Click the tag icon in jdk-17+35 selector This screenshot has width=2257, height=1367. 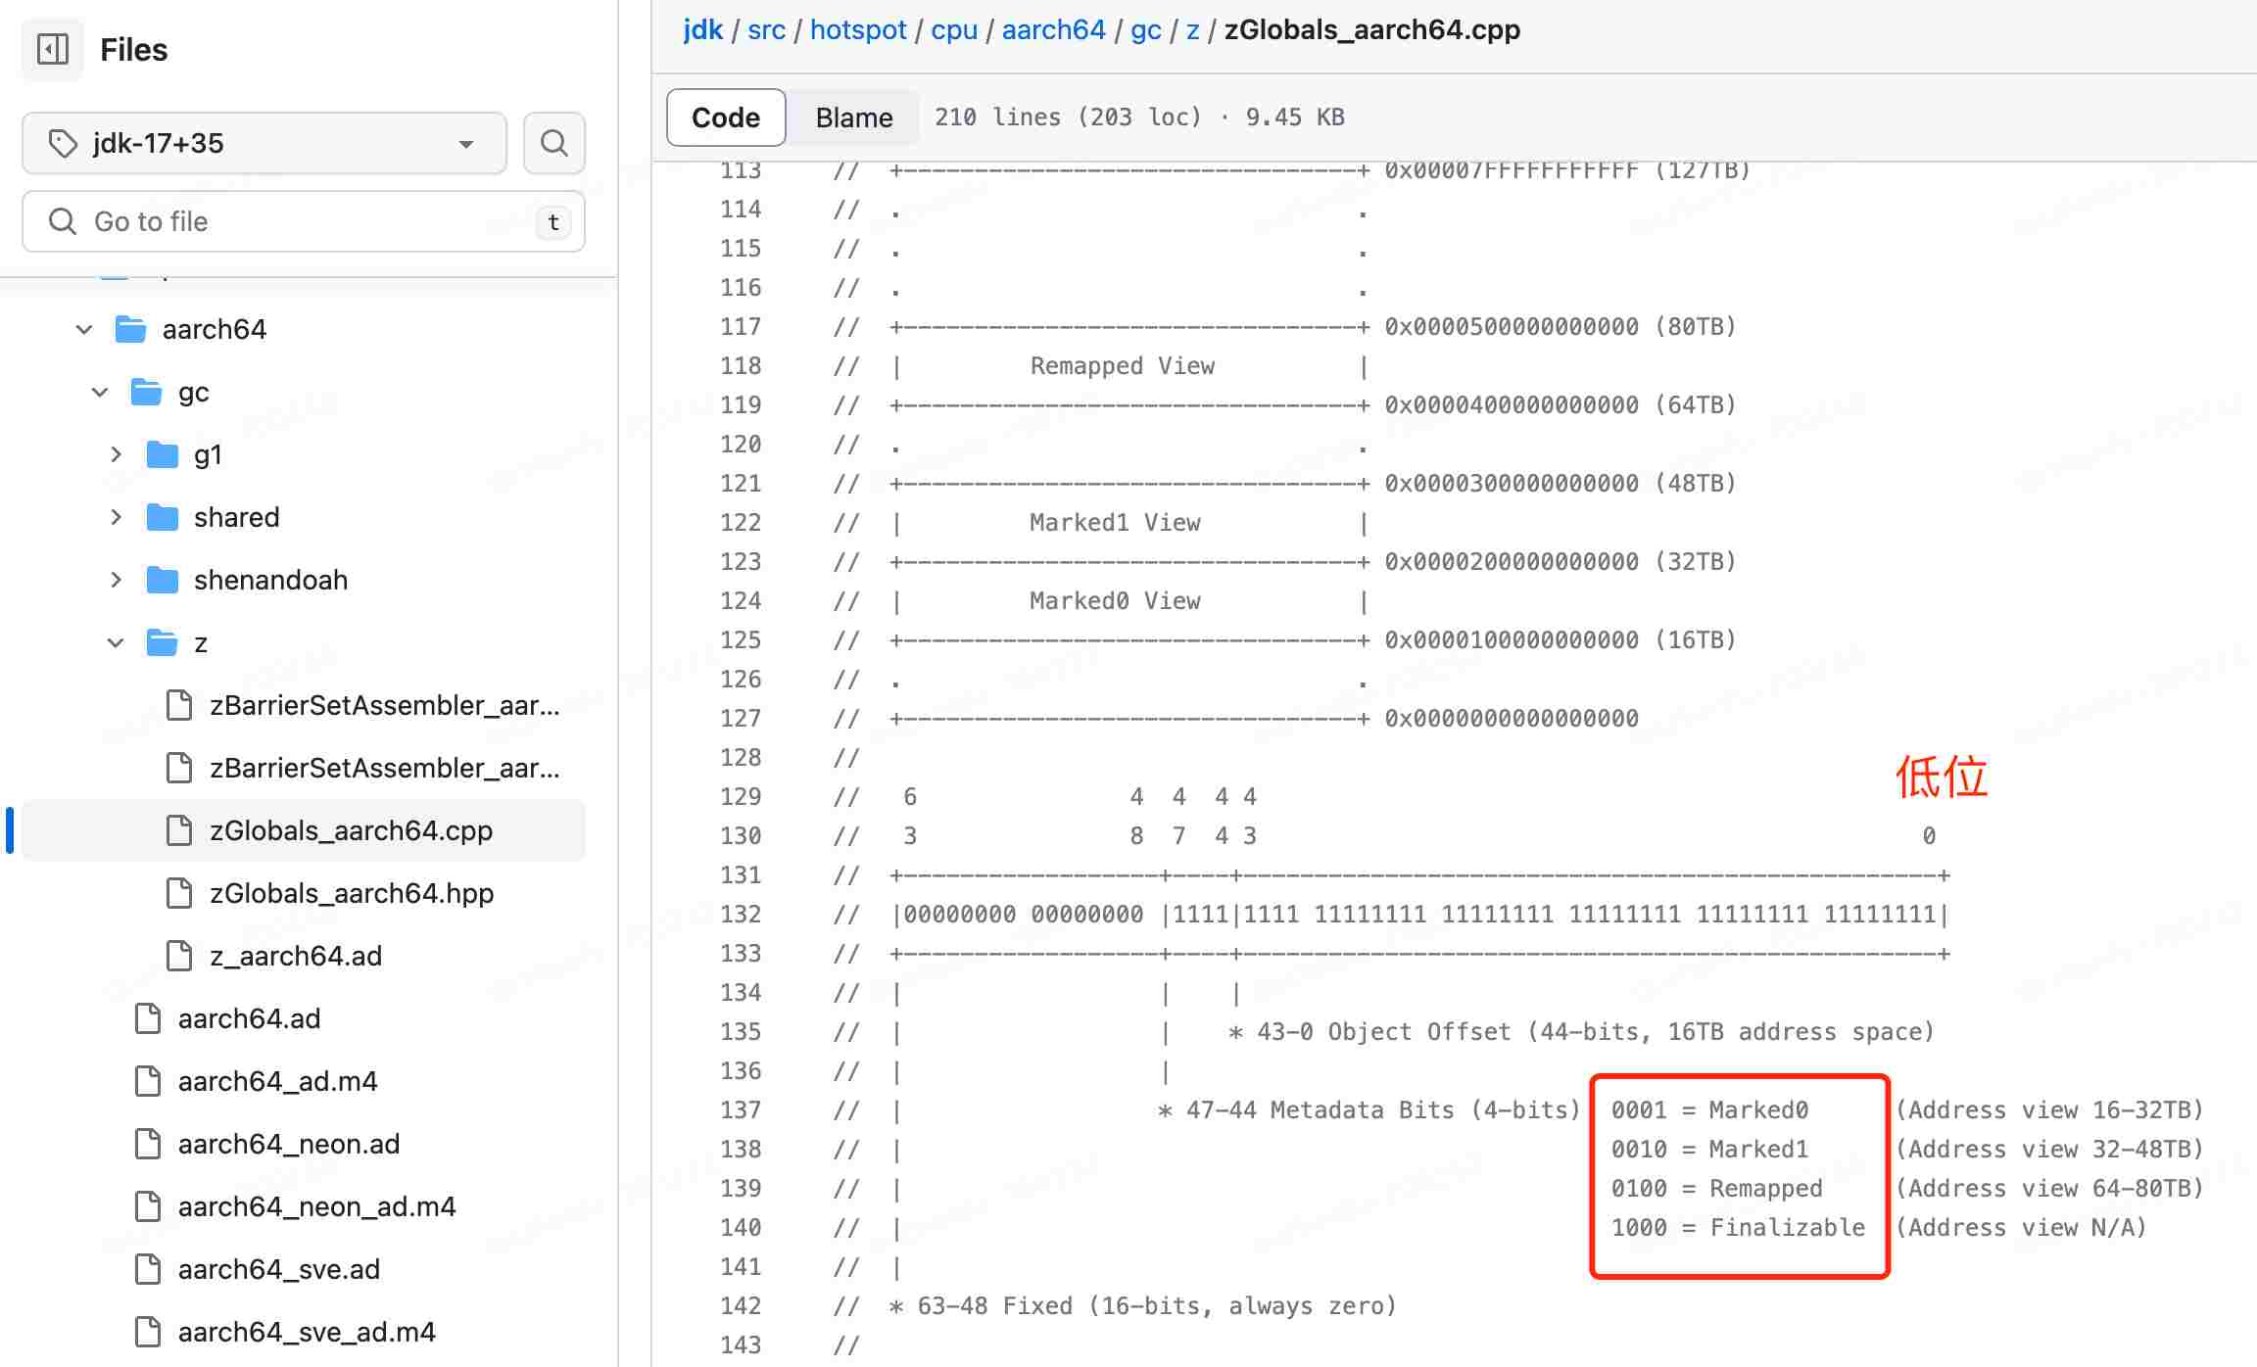[63, 143]
